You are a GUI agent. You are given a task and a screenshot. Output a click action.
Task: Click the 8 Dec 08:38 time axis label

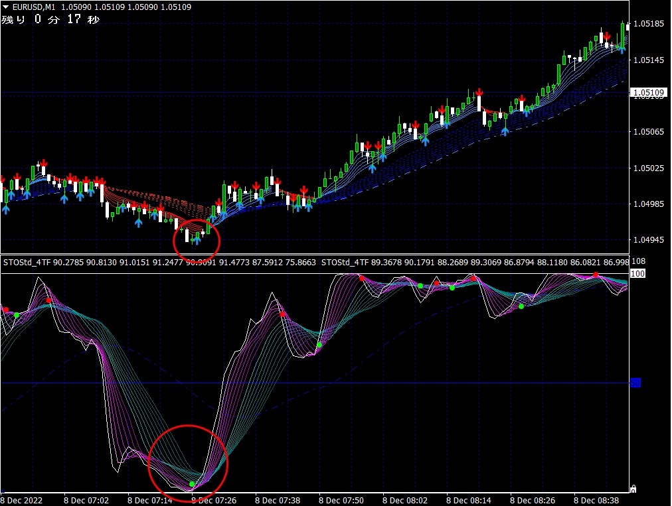[x=596, y=500]
